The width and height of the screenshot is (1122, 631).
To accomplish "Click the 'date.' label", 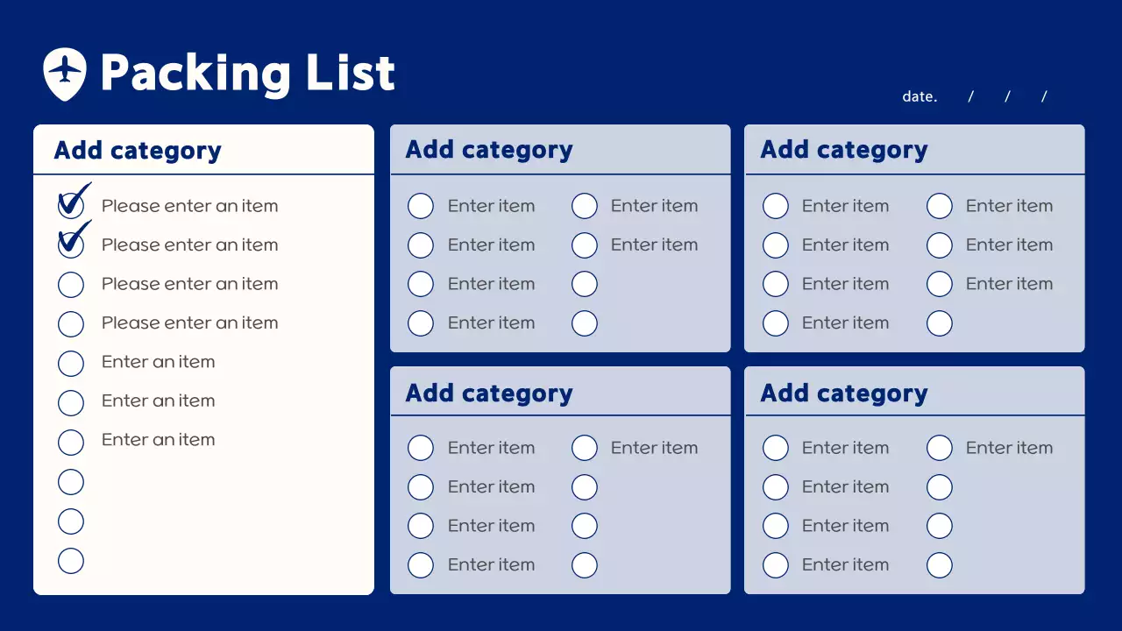I will point(920,96).
